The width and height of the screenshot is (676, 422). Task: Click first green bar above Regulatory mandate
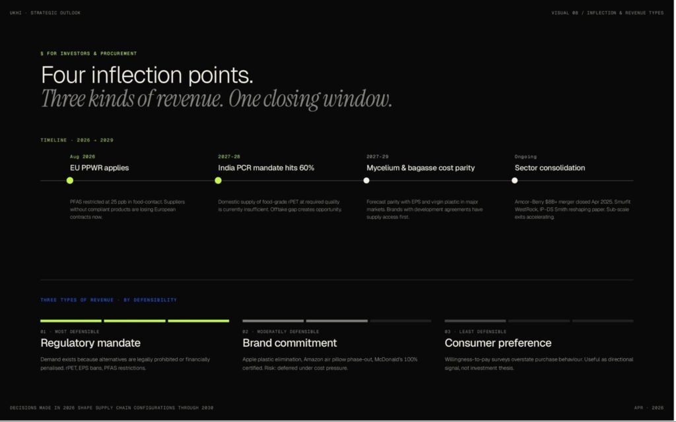71,321
